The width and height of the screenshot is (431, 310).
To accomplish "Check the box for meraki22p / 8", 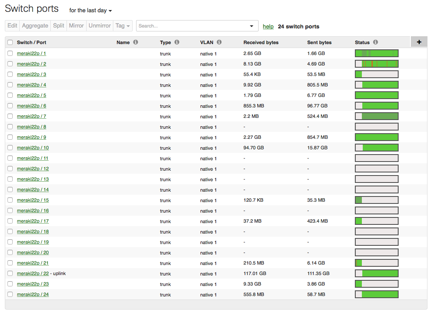I will coord(10,127).
